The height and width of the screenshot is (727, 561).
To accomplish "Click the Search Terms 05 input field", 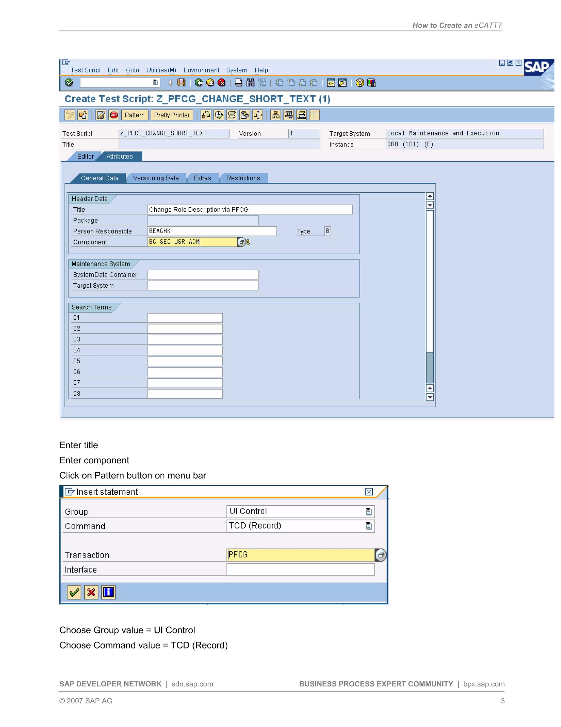I will (x=185, y=361).
